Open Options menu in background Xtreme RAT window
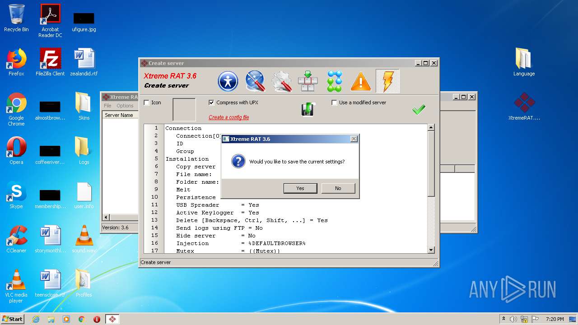 point(125,106)
